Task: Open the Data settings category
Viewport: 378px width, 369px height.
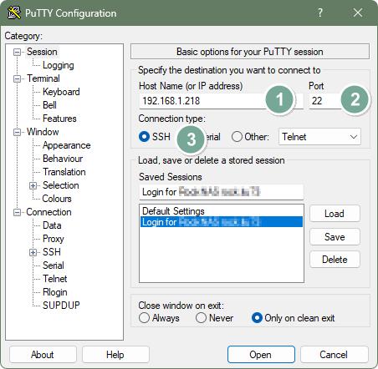Action: coord(52,225)
